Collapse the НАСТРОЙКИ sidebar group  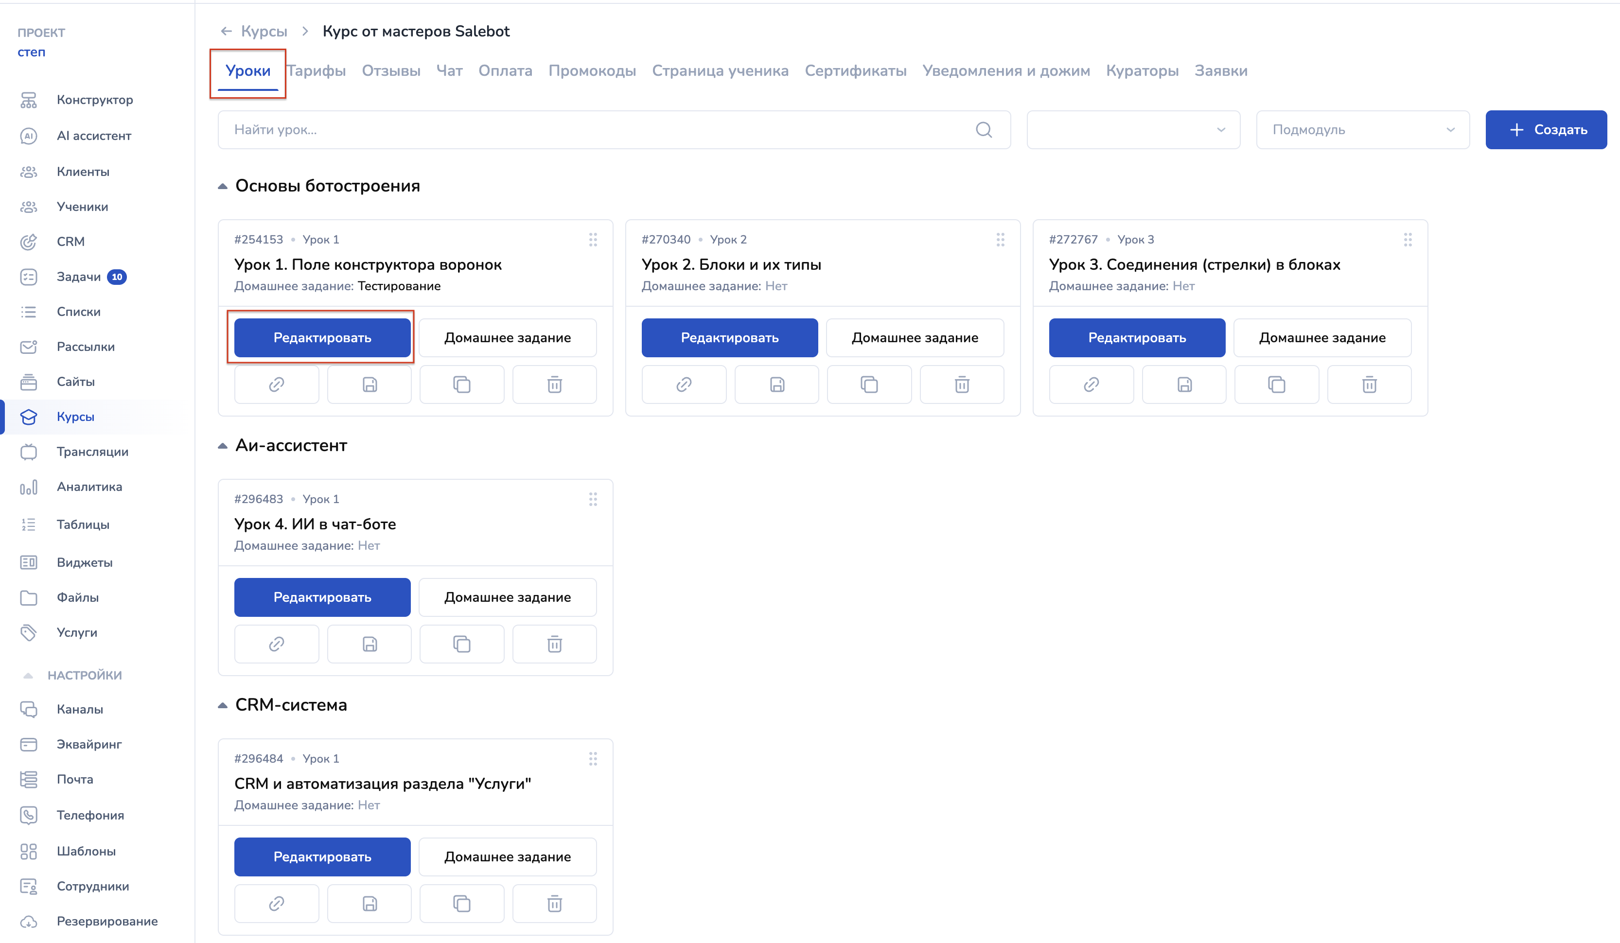tap(28, 676)
